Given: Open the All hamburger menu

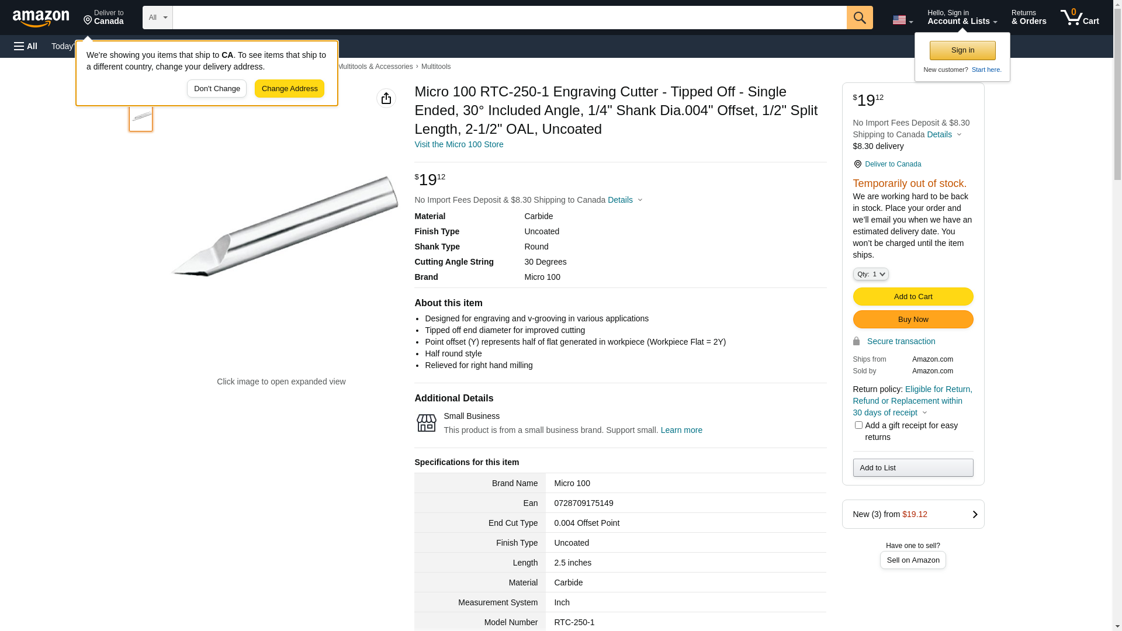Looking at the screenshot, I should click(x=26, y=46).
